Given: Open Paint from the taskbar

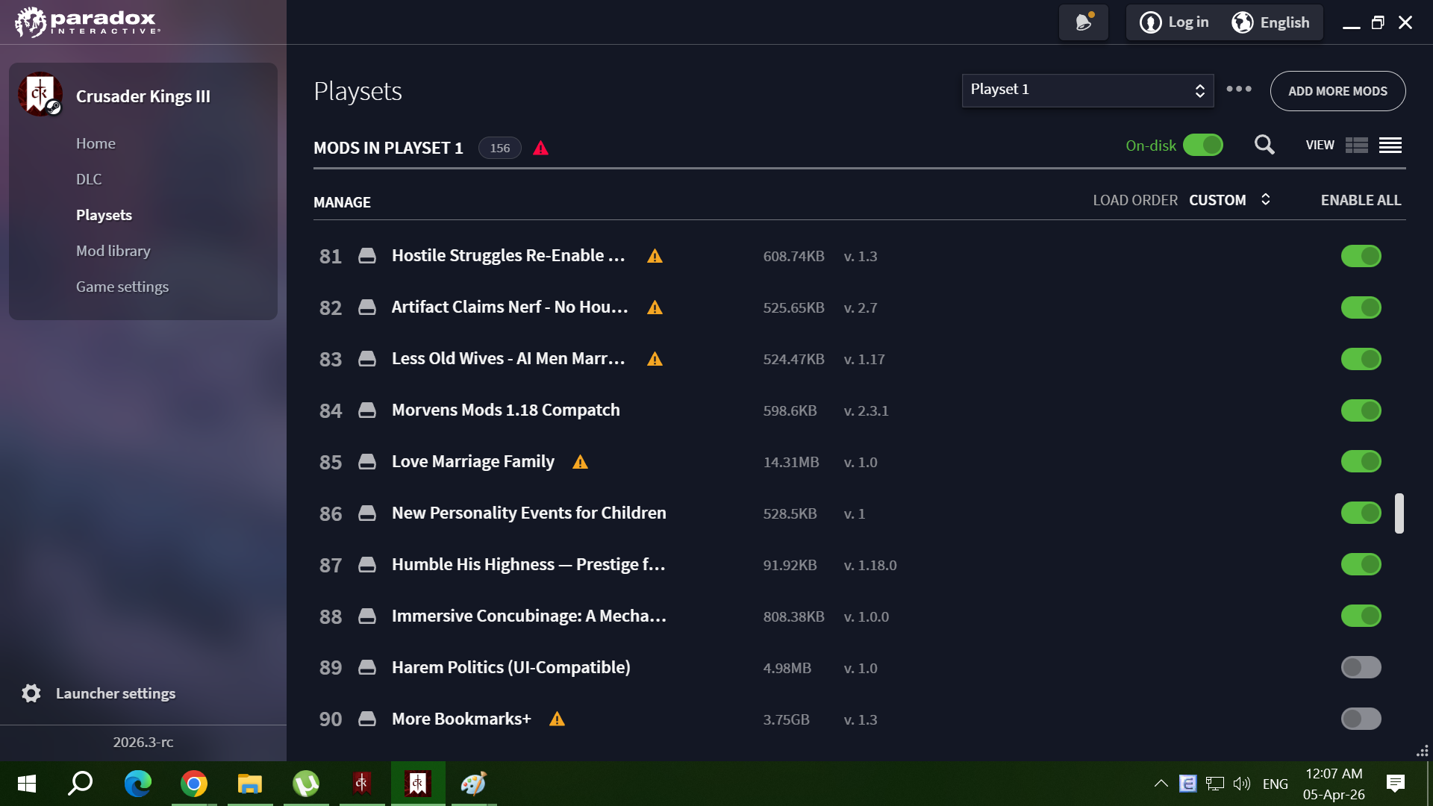Looking at the screenshot, I should pos(474,784).
